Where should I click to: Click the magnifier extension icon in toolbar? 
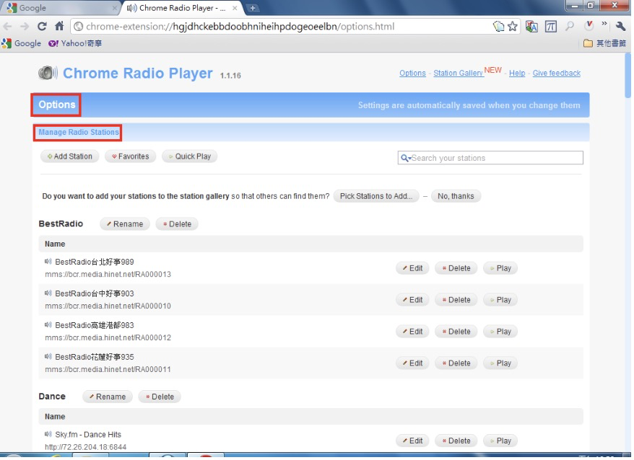(x=569, y=27)
